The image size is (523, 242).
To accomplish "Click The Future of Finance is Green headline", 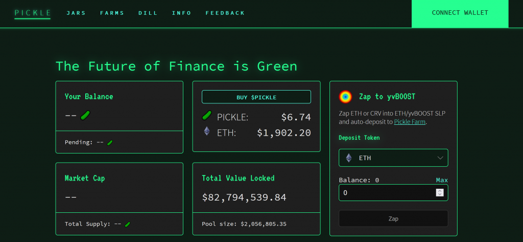I will 176,66.
